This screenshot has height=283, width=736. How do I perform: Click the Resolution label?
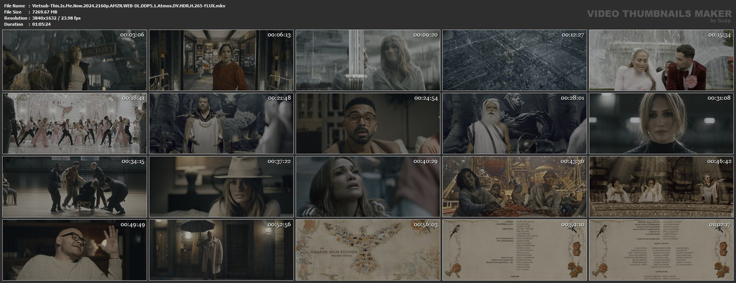(x=16, y=18)
